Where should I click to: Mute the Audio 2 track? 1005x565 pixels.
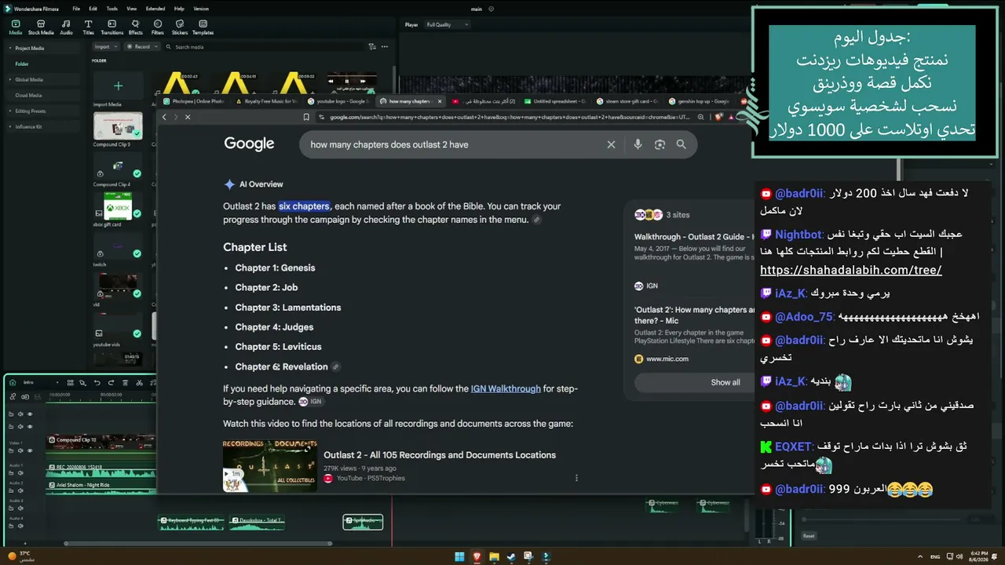20,490
